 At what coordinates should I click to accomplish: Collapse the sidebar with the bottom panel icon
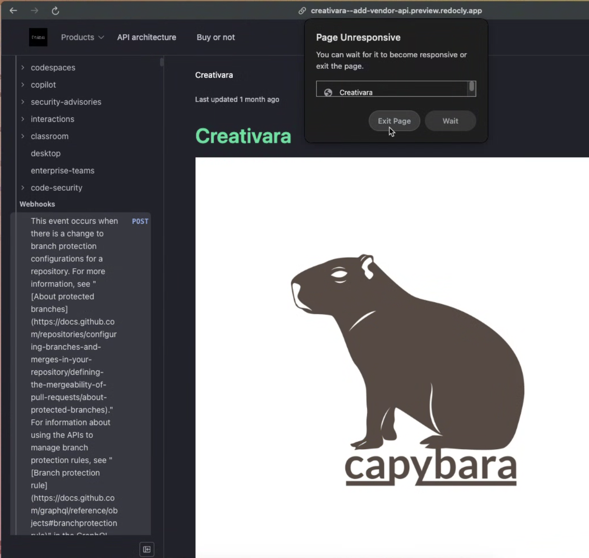coord(147,549)
